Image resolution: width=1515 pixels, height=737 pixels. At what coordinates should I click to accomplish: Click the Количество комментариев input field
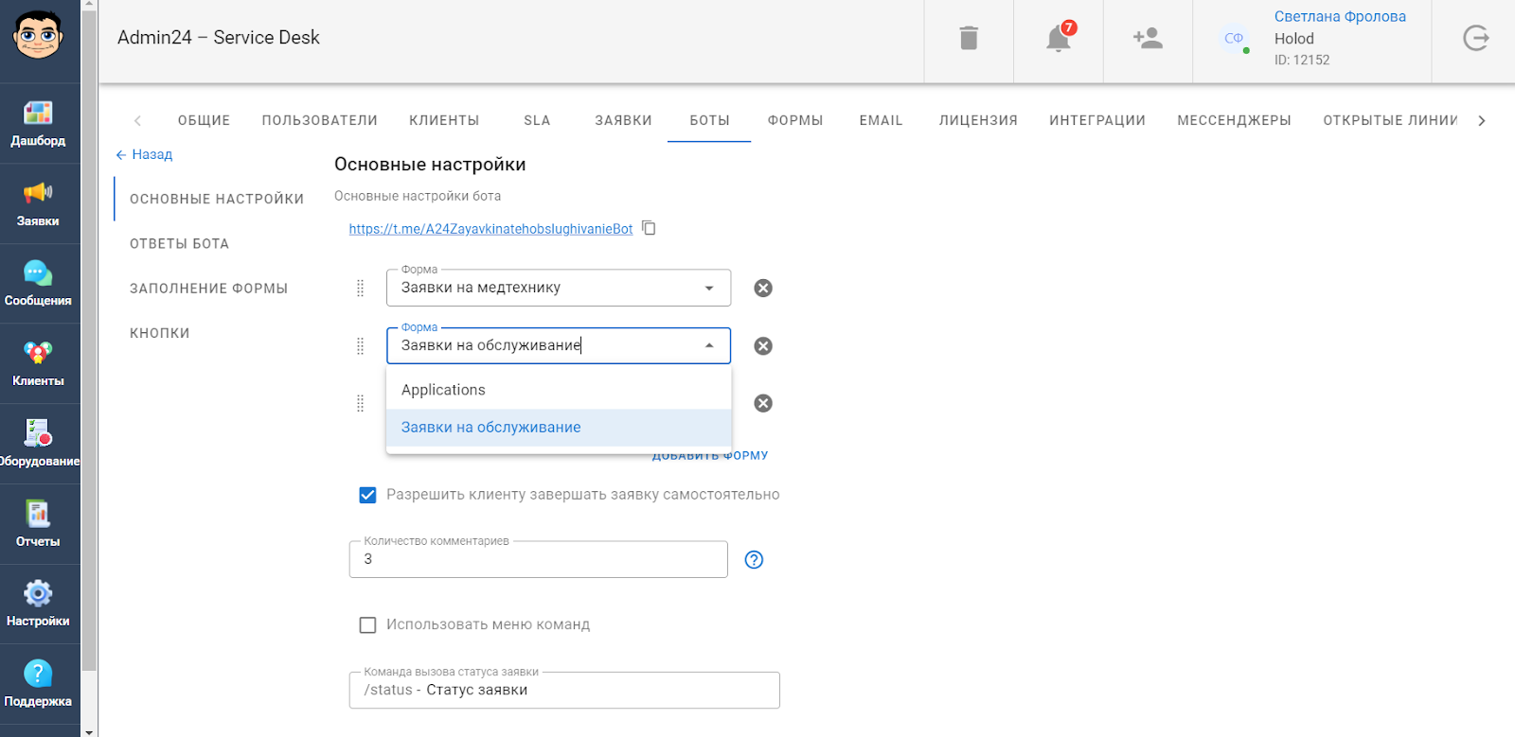coord(538,560)
